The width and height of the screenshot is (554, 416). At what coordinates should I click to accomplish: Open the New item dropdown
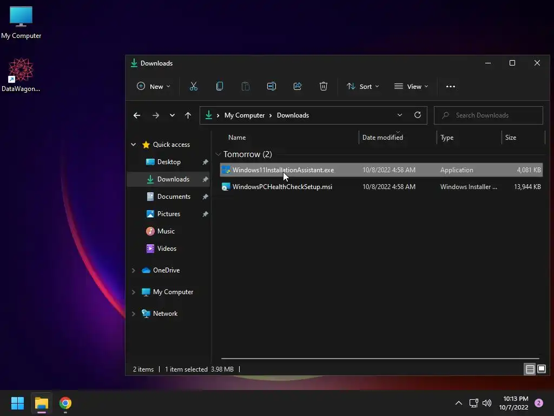point(153,86)
